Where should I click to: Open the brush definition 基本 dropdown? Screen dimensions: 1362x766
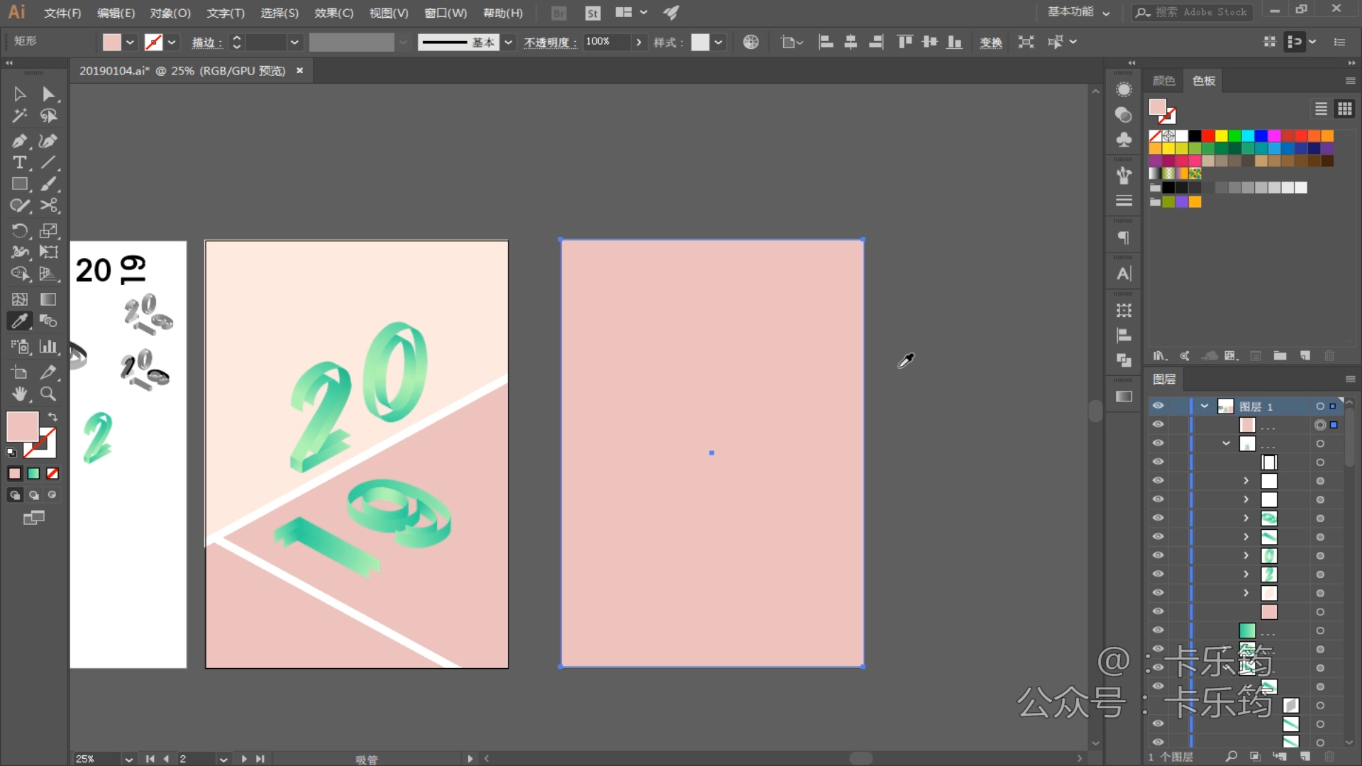pos(508,43)
